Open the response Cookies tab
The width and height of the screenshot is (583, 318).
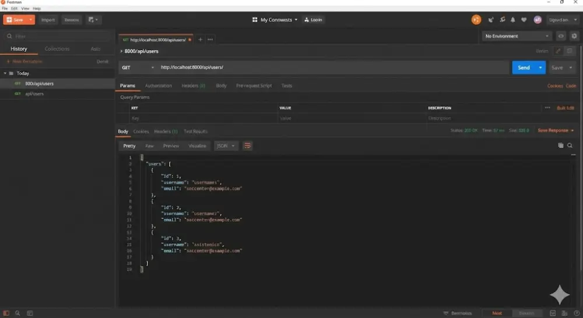pos(141,132)
